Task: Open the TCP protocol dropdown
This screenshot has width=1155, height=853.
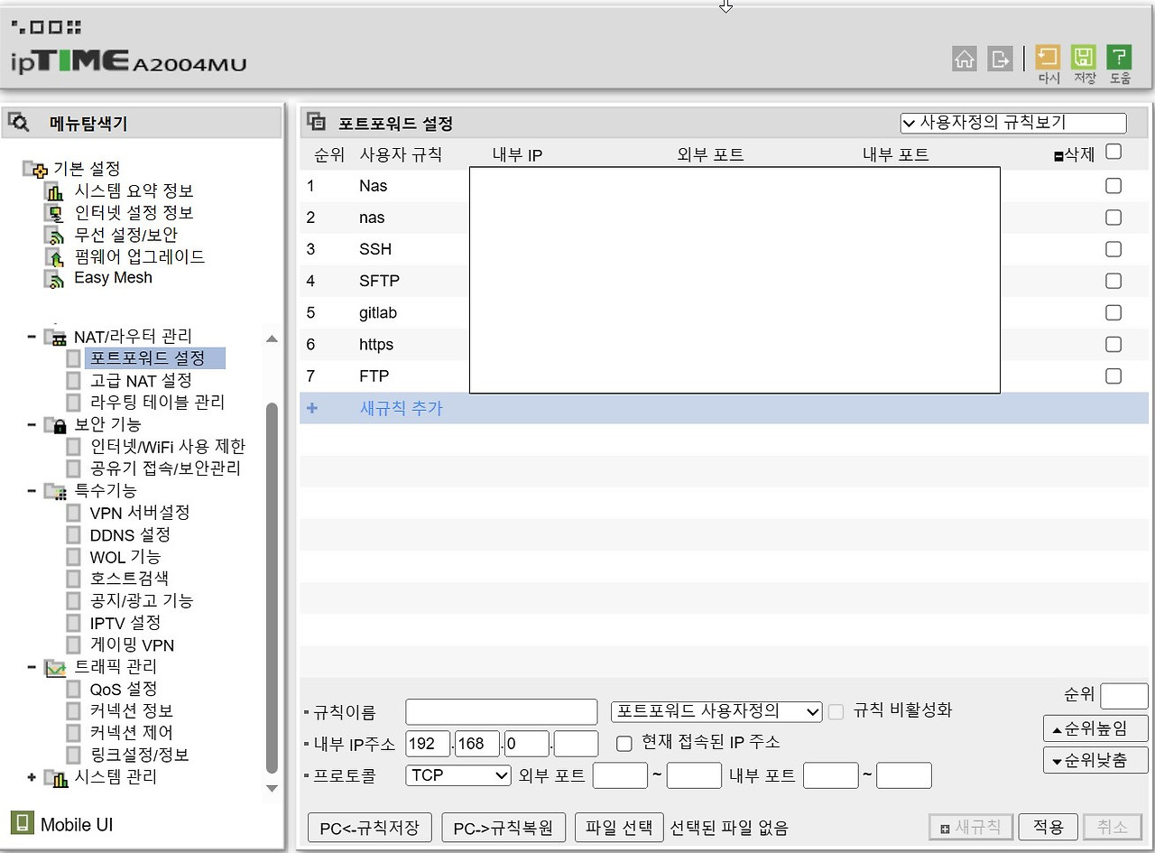Action: 457,774
